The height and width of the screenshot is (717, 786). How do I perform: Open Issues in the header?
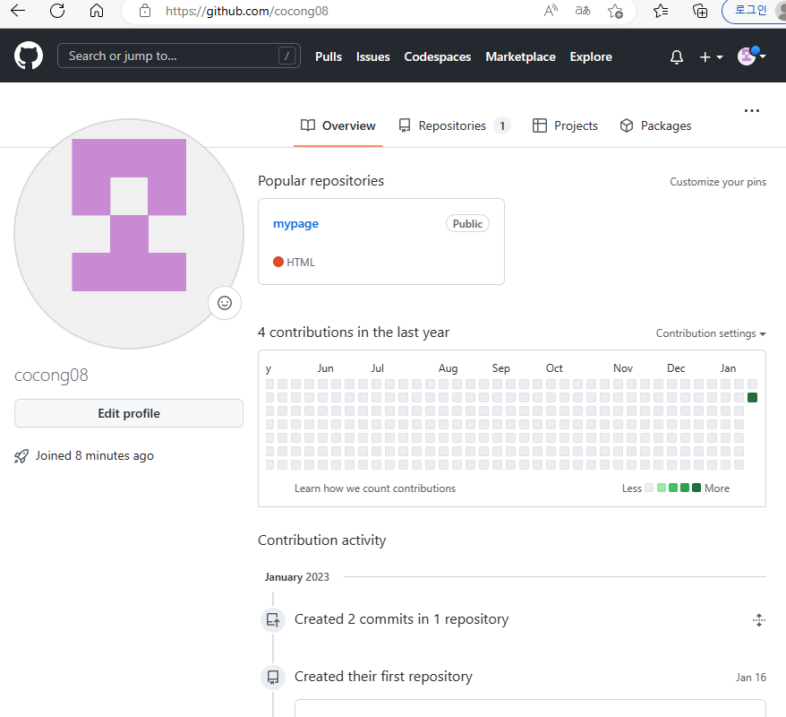[373, 56]
